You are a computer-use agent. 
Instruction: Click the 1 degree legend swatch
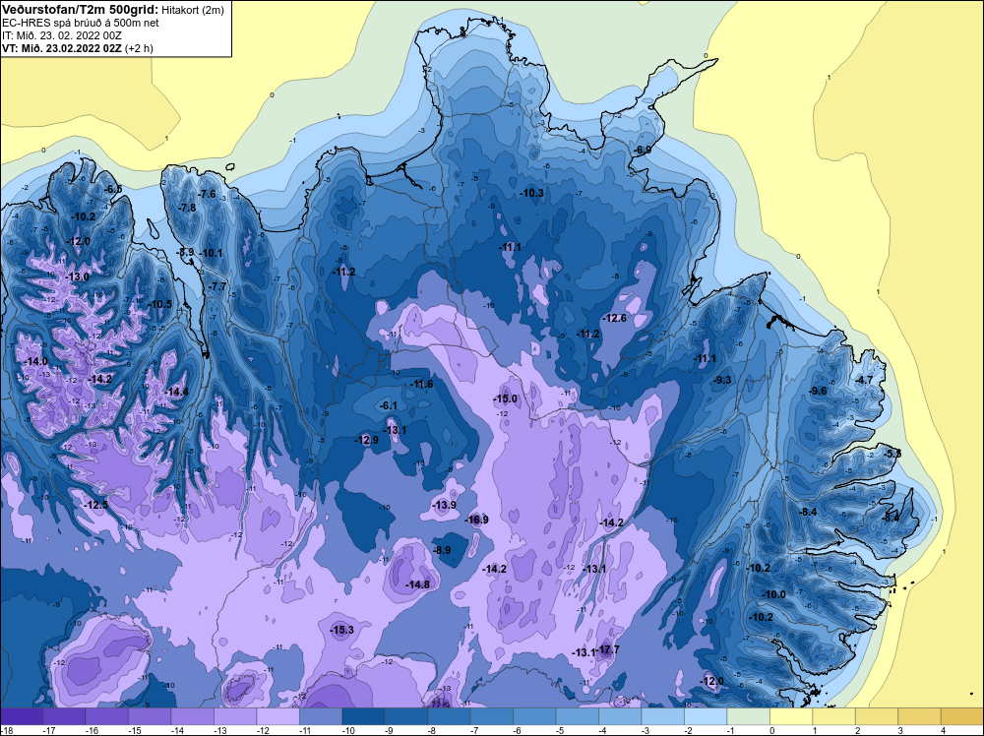tap(834, 716)
